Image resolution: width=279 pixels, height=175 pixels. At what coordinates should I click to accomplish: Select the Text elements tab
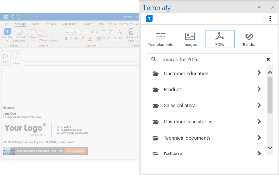(160, 39)
